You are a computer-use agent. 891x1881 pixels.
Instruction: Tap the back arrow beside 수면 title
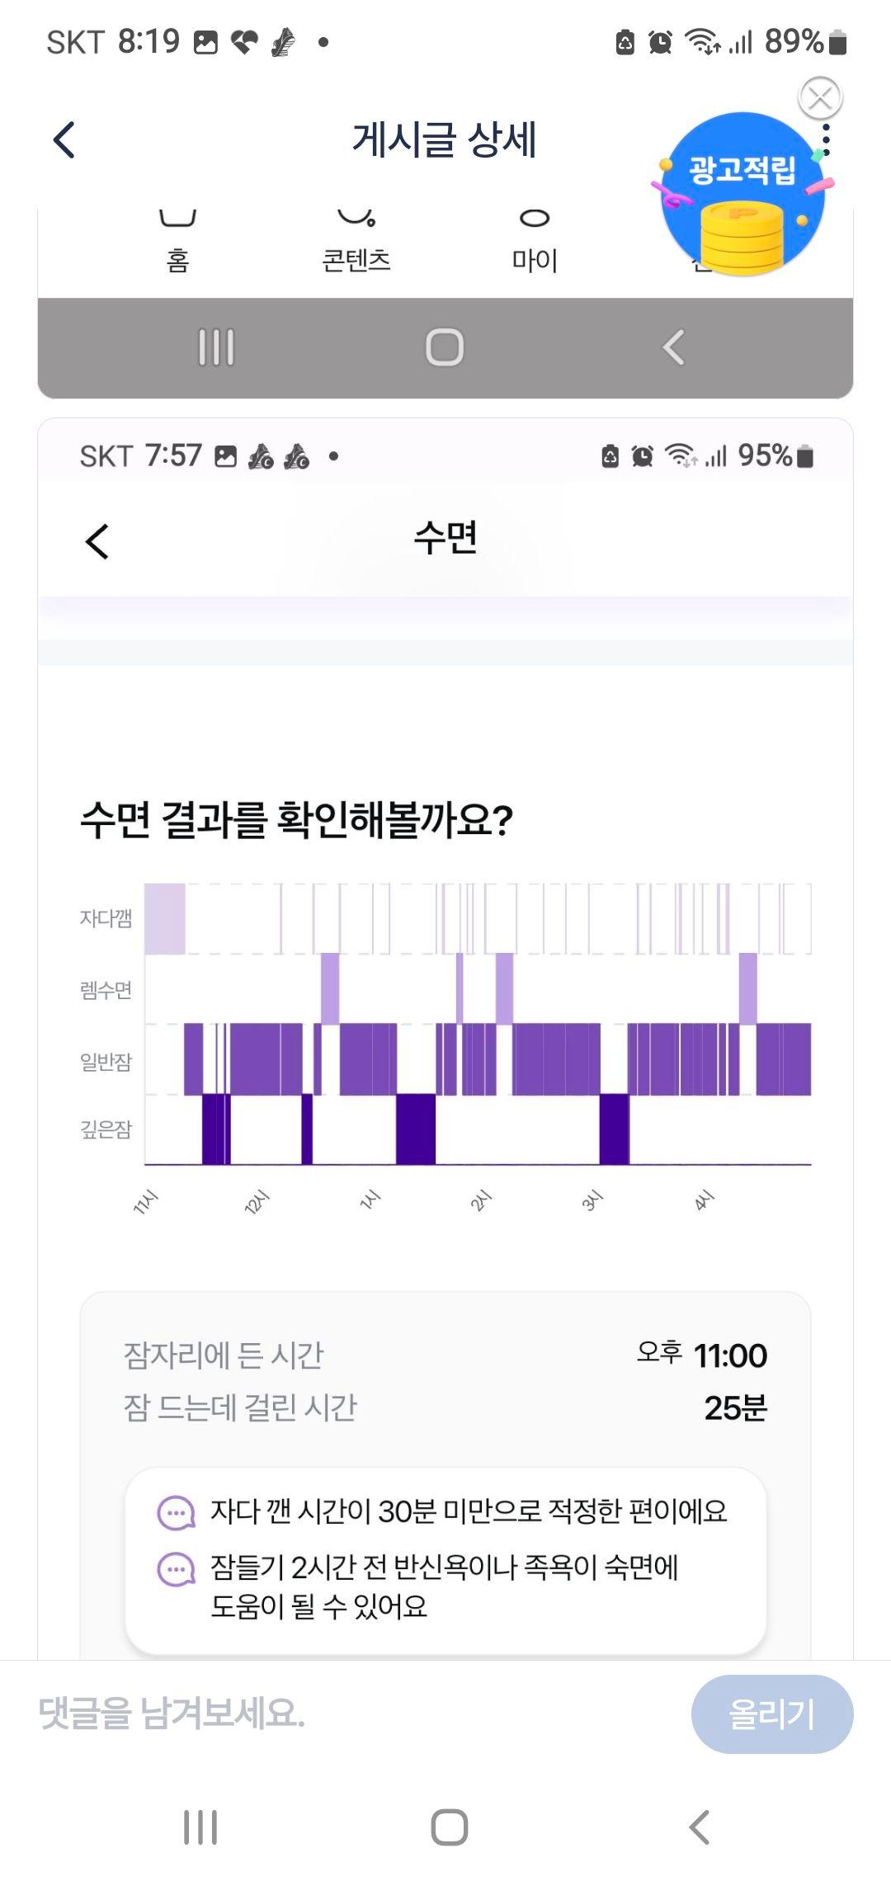coord(97,541)
